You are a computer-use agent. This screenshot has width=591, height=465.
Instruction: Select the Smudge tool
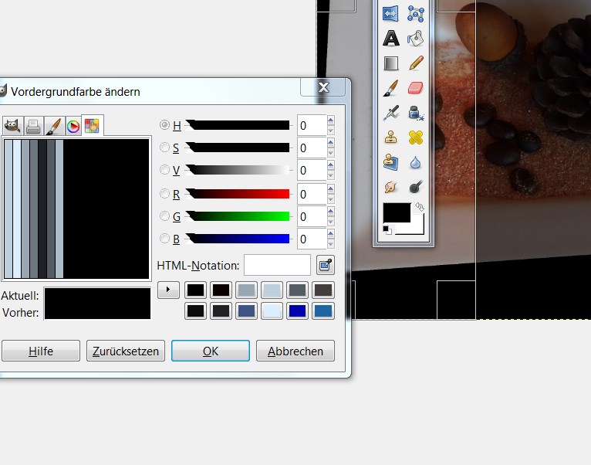(x=390, y=187)
